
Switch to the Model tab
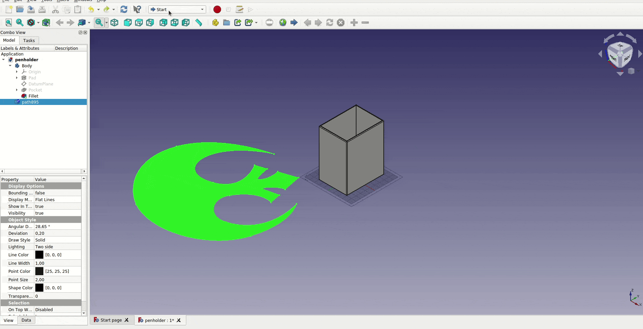(9, 40)
